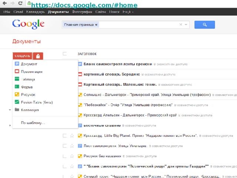The width and height of the screenshot is (237, 178).
Task: Click the Google logo
Action: pos(28,24)
